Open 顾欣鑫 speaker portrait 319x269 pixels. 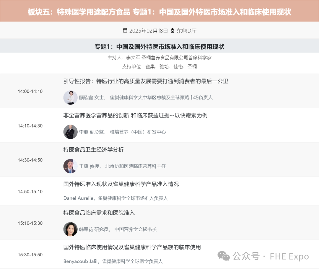pyautogui.click(x=70, y=98)
